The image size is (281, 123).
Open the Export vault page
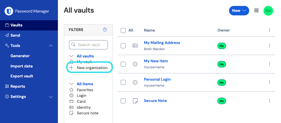(22, 76)
